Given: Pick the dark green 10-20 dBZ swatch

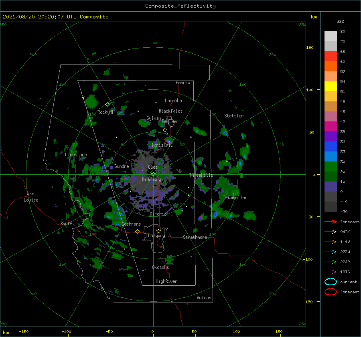Looking at the screenshot, I should point(331,177).
